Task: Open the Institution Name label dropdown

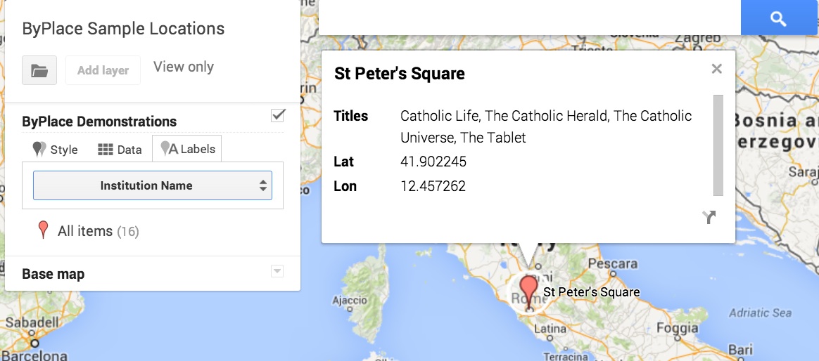Action: [153, 185]
